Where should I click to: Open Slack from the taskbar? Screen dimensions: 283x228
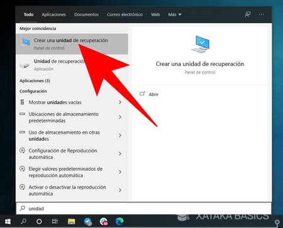click(104, 221)
